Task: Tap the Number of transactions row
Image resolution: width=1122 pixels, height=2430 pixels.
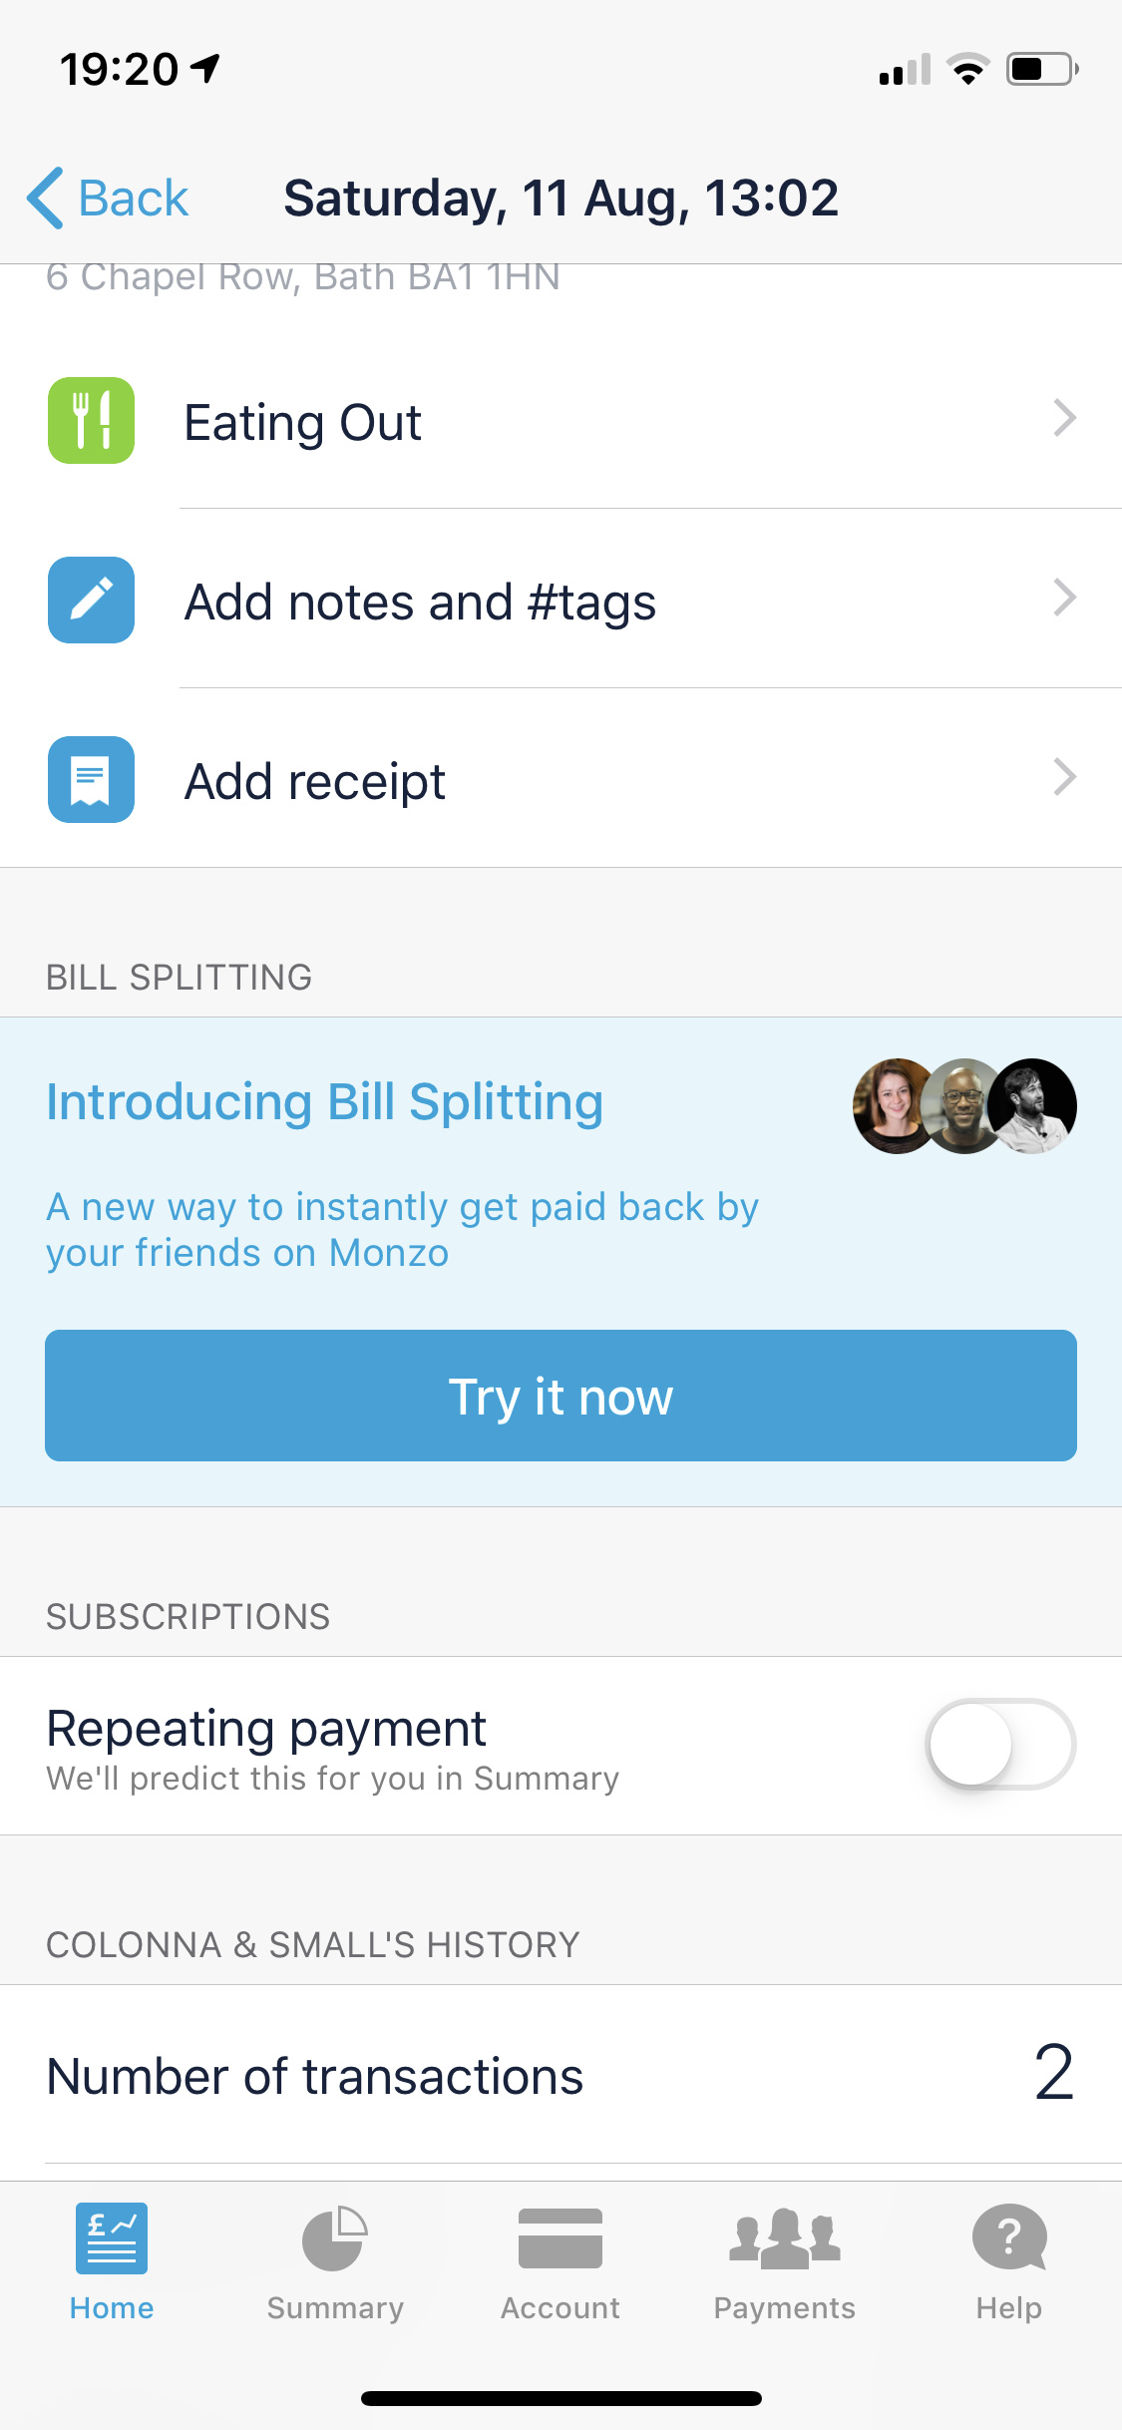Action: tap(561, 2075)
